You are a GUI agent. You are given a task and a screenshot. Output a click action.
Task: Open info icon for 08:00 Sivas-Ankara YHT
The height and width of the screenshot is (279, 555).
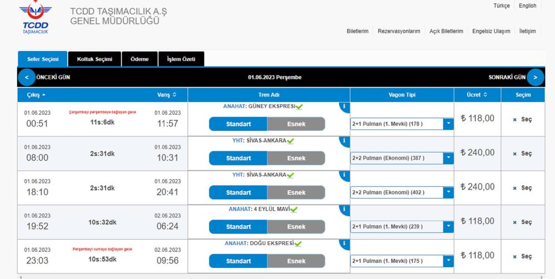(344, 141)
